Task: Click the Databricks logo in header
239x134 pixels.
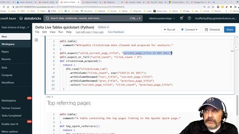Action: [30, 18]
